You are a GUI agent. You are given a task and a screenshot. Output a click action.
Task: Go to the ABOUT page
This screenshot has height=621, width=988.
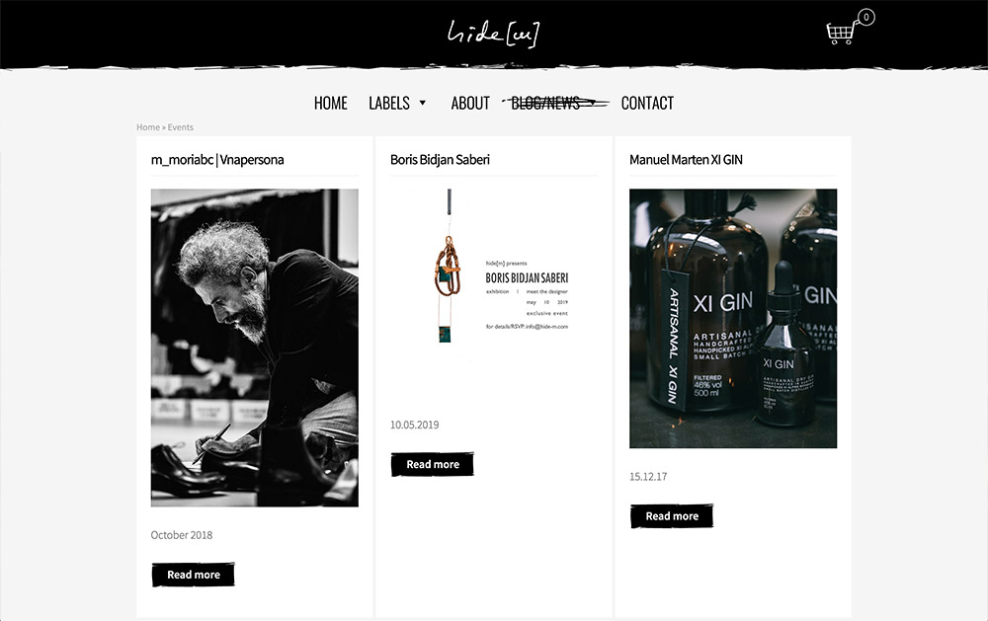coord(470,103)
